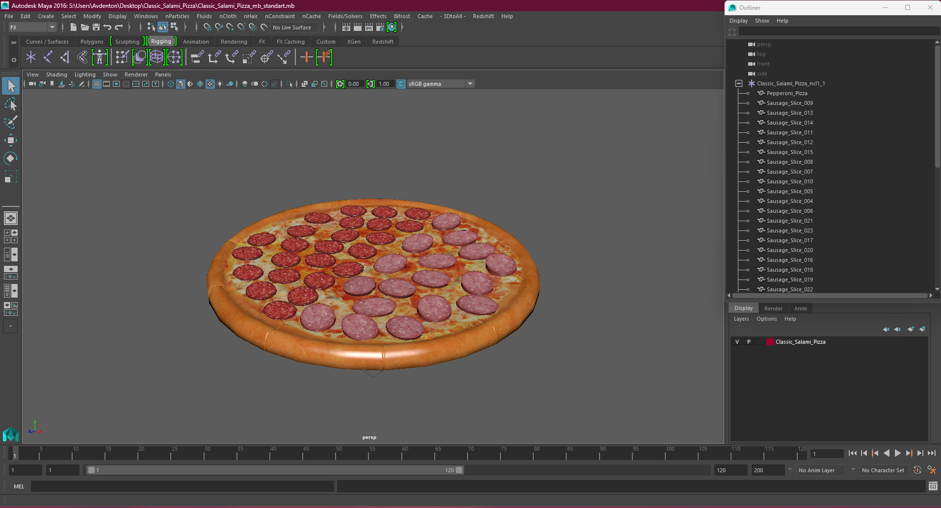Click the No Live Surface field
The image size is (941, 508).
pos(294,27)
